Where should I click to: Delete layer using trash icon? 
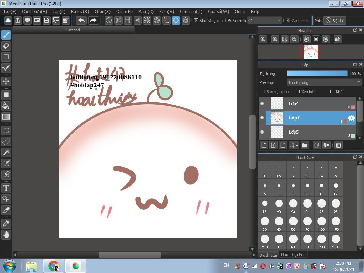338,145
